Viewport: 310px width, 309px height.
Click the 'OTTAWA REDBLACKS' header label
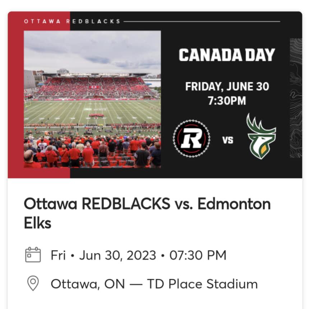(x=72, y=21)
